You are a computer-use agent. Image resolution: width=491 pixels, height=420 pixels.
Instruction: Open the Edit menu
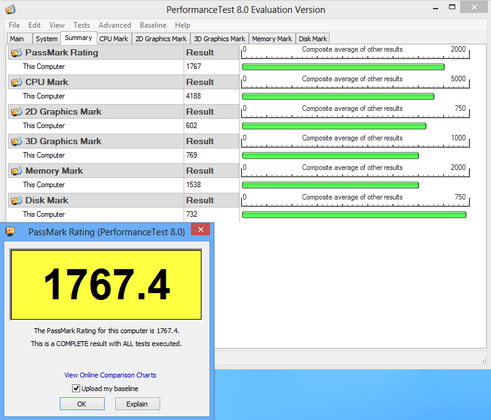click(34, 25)
